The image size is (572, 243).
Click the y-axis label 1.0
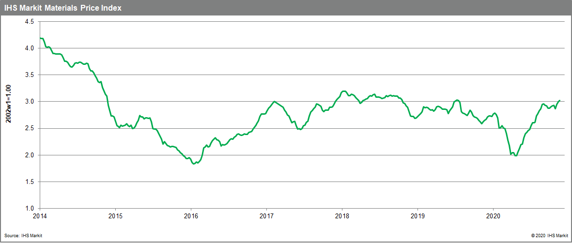pos(30,208)
